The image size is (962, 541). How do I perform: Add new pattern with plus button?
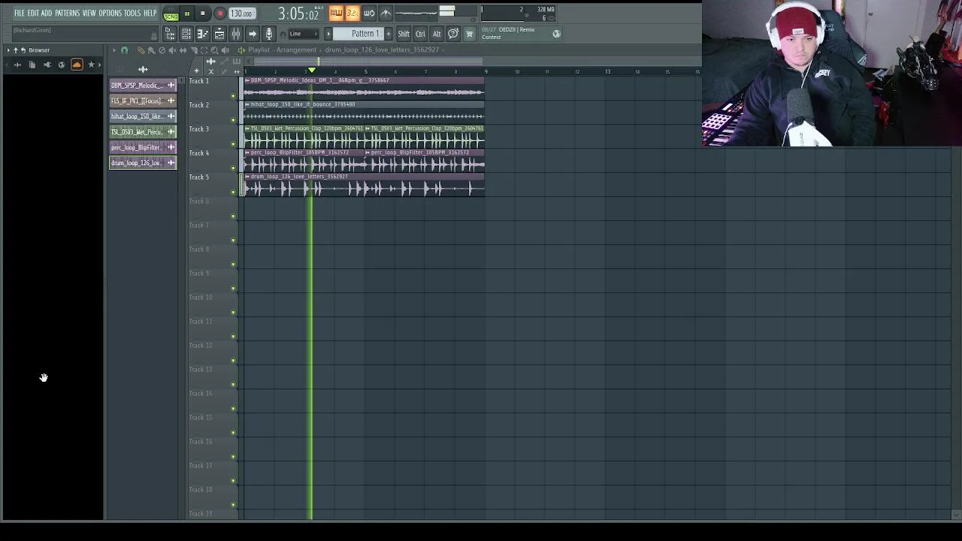[x=389, y=34]
